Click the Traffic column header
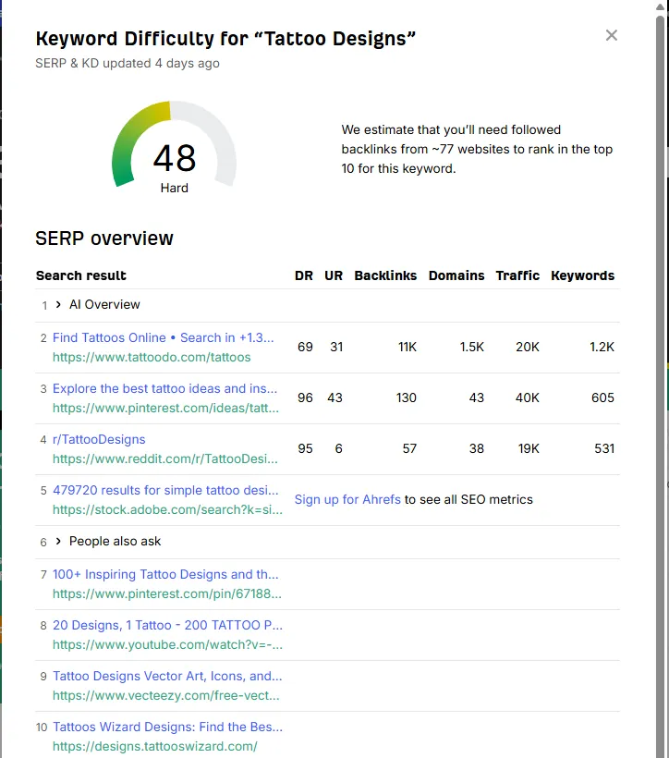 coord(517,275)
